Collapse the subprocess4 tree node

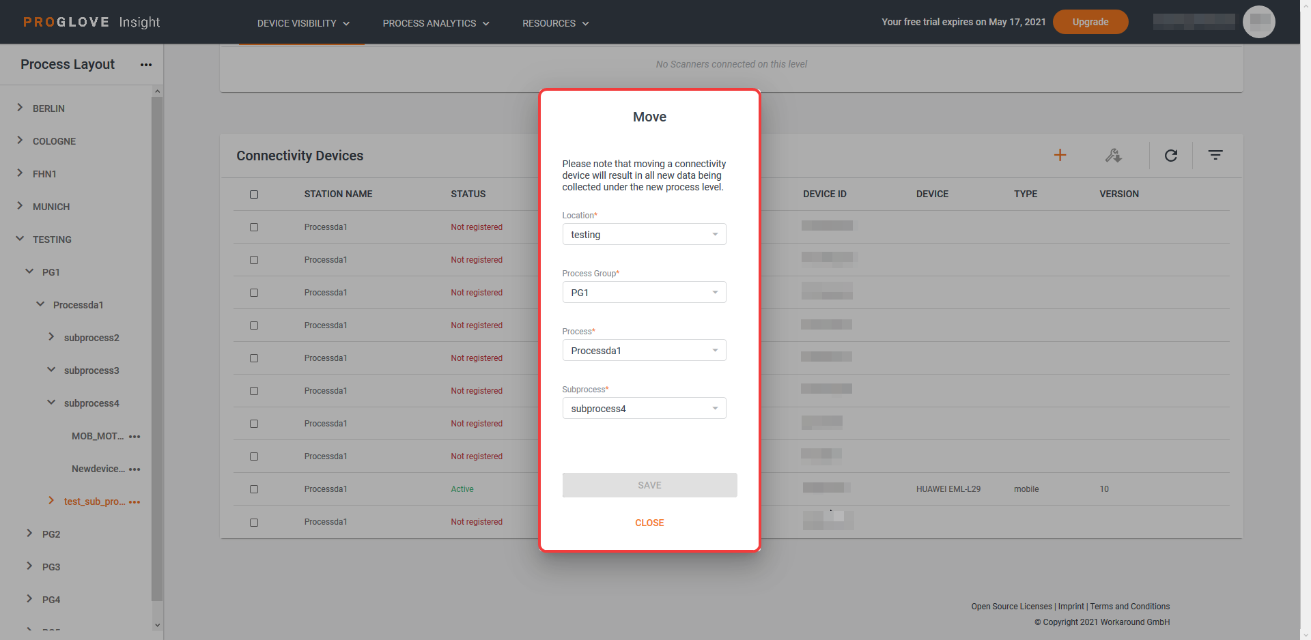click(x=51, y=403)
